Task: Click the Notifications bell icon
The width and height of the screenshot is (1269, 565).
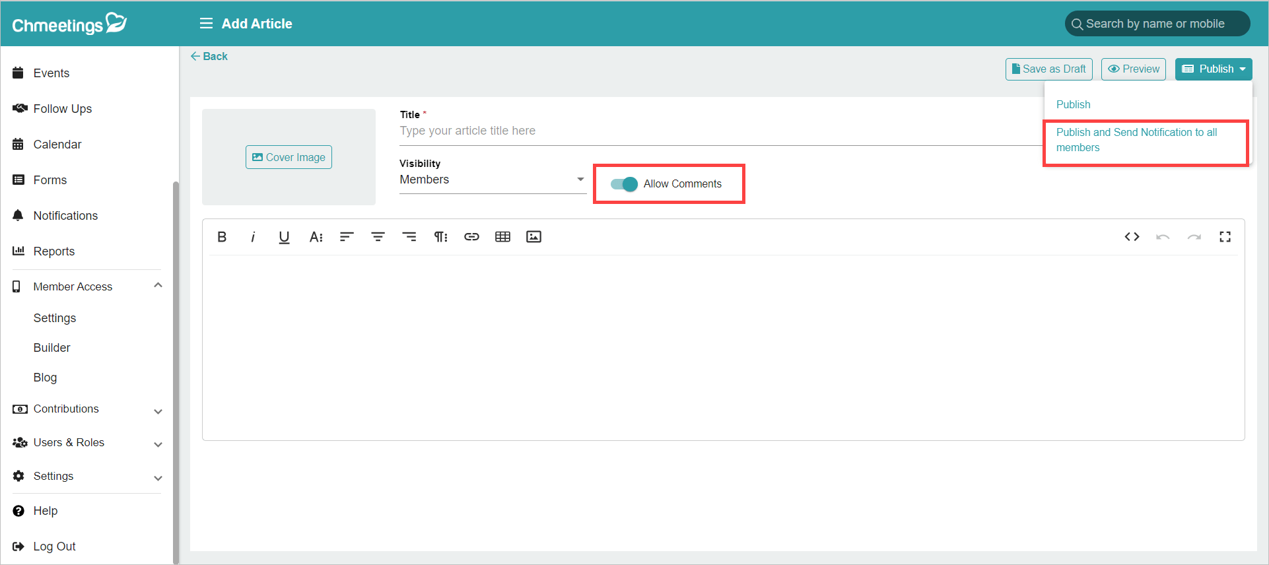Action: [x=18, y=215]
